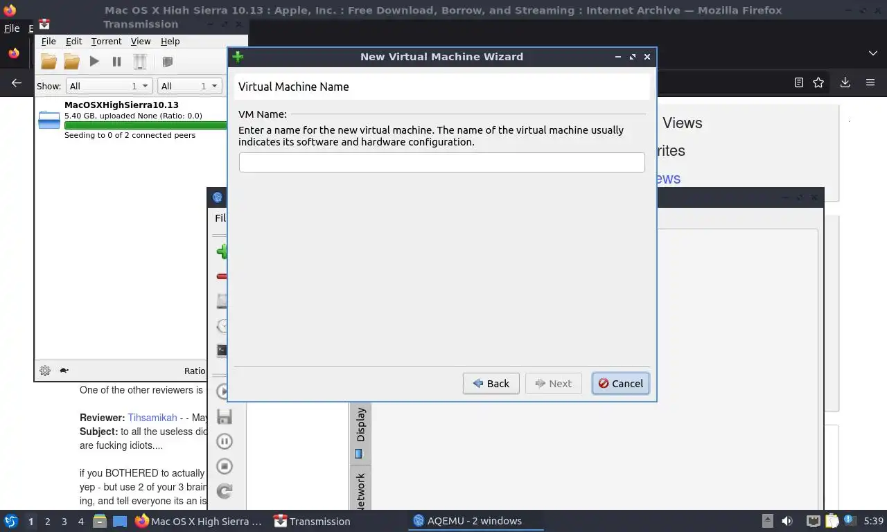Open Transmission Torrent menu
Viewport: 887px width, 532px height.
click(106, 42)
